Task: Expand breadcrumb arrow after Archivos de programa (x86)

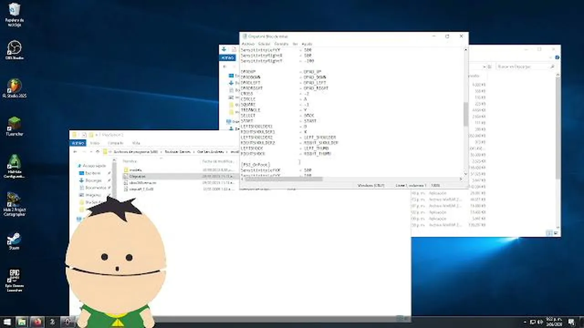Action: tap(161, 152)
